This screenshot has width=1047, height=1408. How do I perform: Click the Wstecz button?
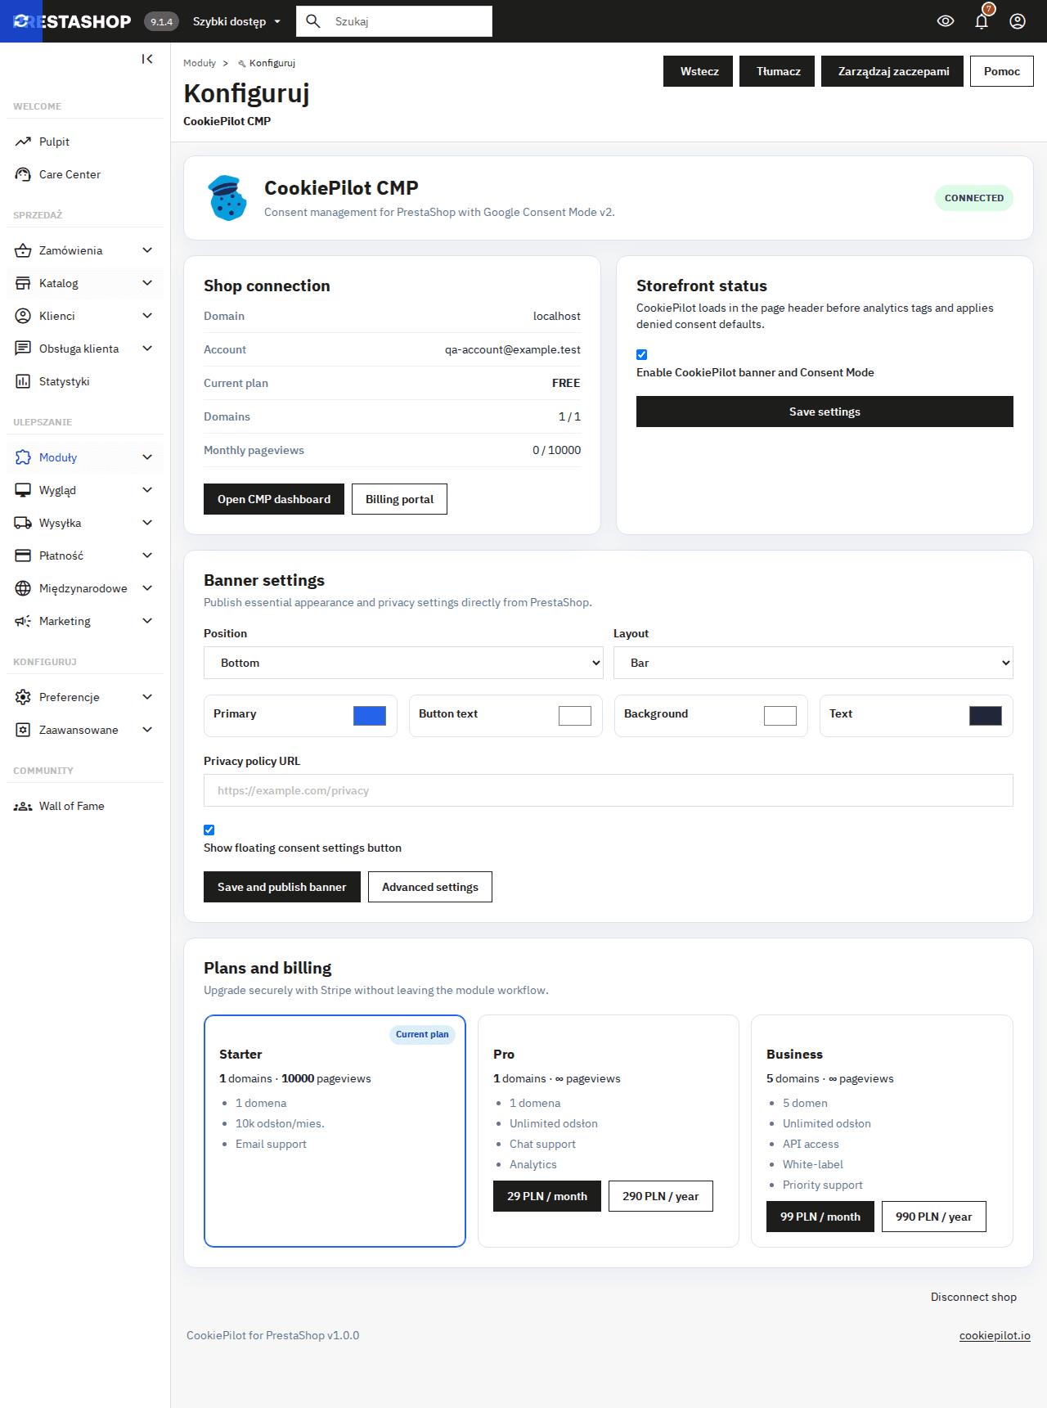click(698, 71)
